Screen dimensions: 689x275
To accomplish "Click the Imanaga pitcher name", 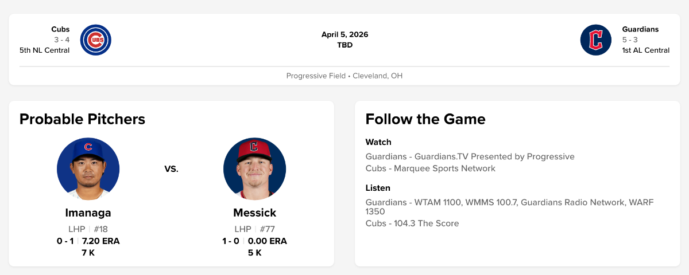I will [88, 213].
